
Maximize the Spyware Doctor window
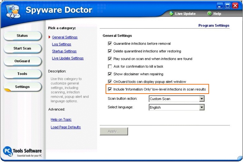click(227, 6)
